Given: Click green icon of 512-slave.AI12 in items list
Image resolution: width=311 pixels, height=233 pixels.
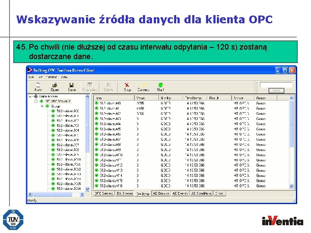Looking at the screenshot, I should click(97, 165).
